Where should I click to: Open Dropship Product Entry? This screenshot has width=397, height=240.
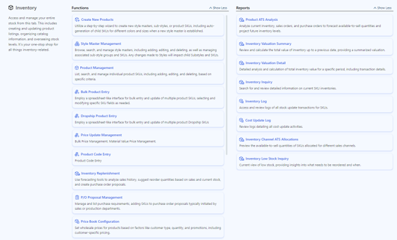pyautogui.click(x=99, y=116)
